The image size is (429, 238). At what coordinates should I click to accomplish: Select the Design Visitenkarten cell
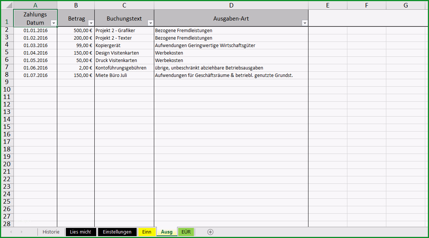[x=124, y=53]
